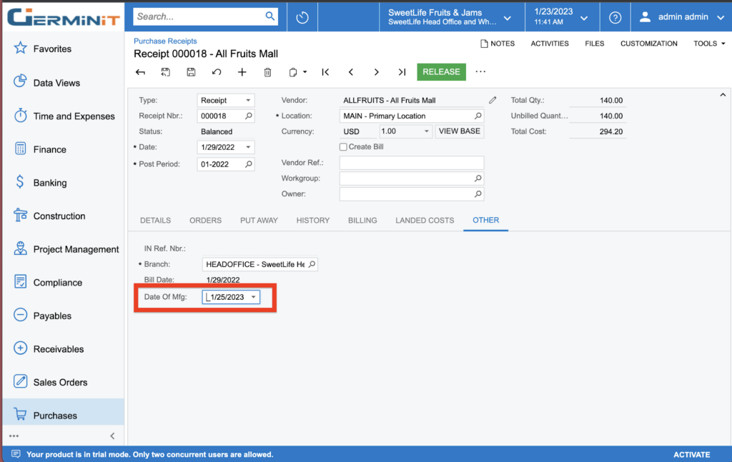Viewport: 732px width, 462px height.
Task: Enable the Create Bill checkbox
Action: pyautogui.click(x=344, y=147)
